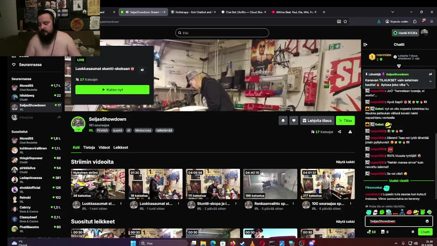Open Firefox downloads arrow icon
Viewport: 437px width, 246px height.
[379, 22]
